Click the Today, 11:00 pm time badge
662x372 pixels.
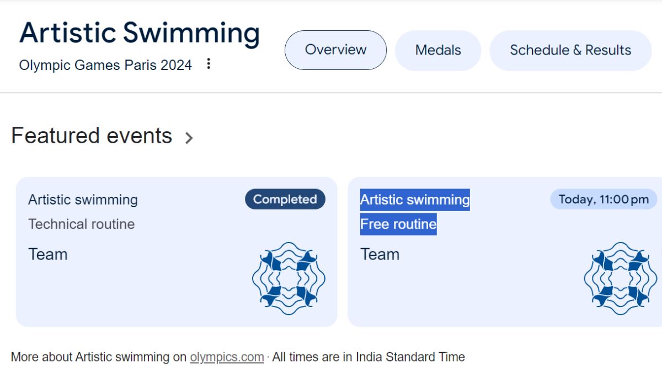click(x=604, y=200)
